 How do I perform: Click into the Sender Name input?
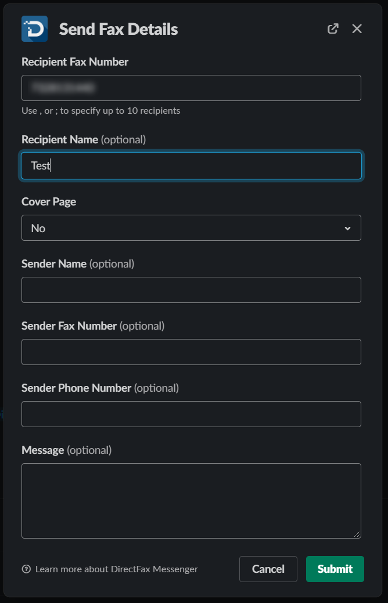click(191, 290)
